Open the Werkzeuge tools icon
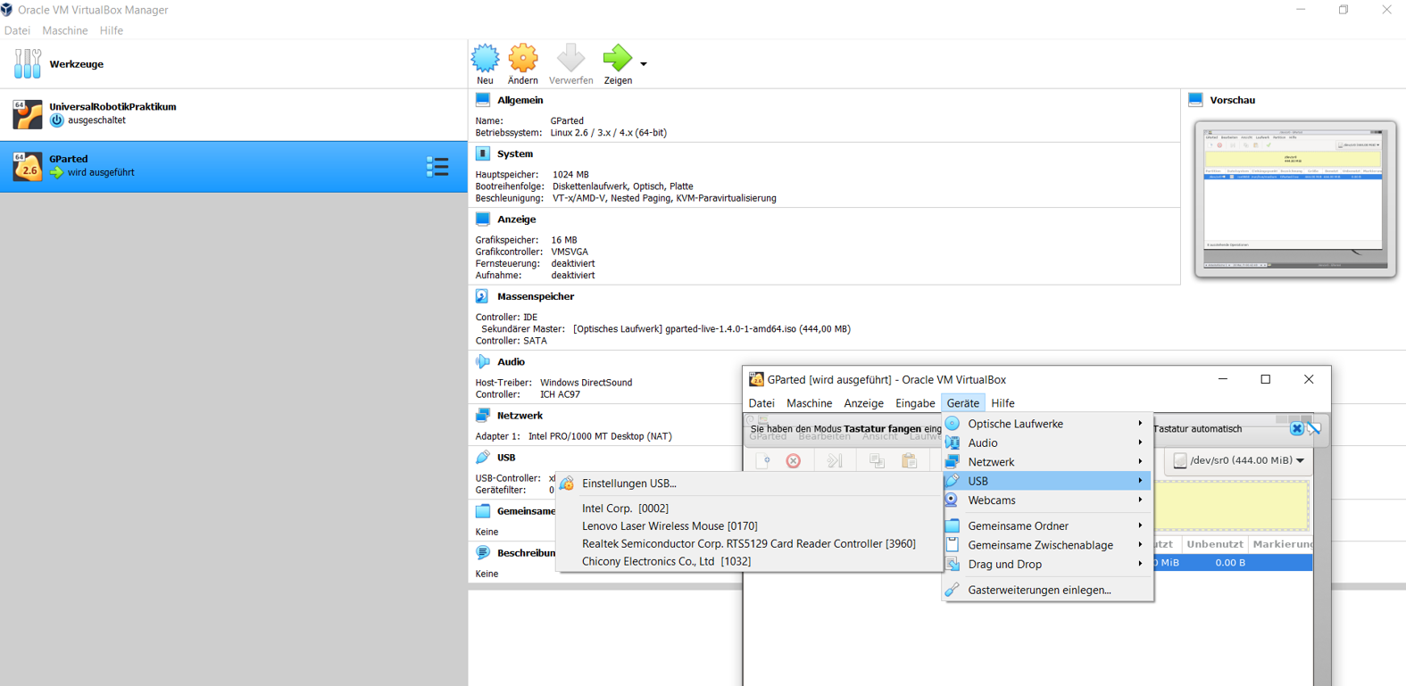The image size is (1406, 686). click(x=27, y=64)
